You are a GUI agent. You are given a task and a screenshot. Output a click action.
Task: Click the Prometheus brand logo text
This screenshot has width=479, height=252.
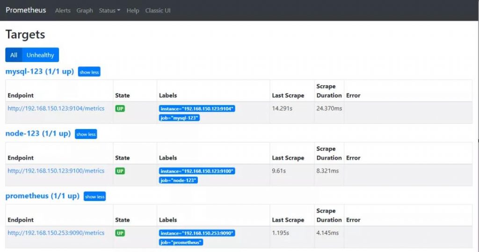click(x=26, y=10)
